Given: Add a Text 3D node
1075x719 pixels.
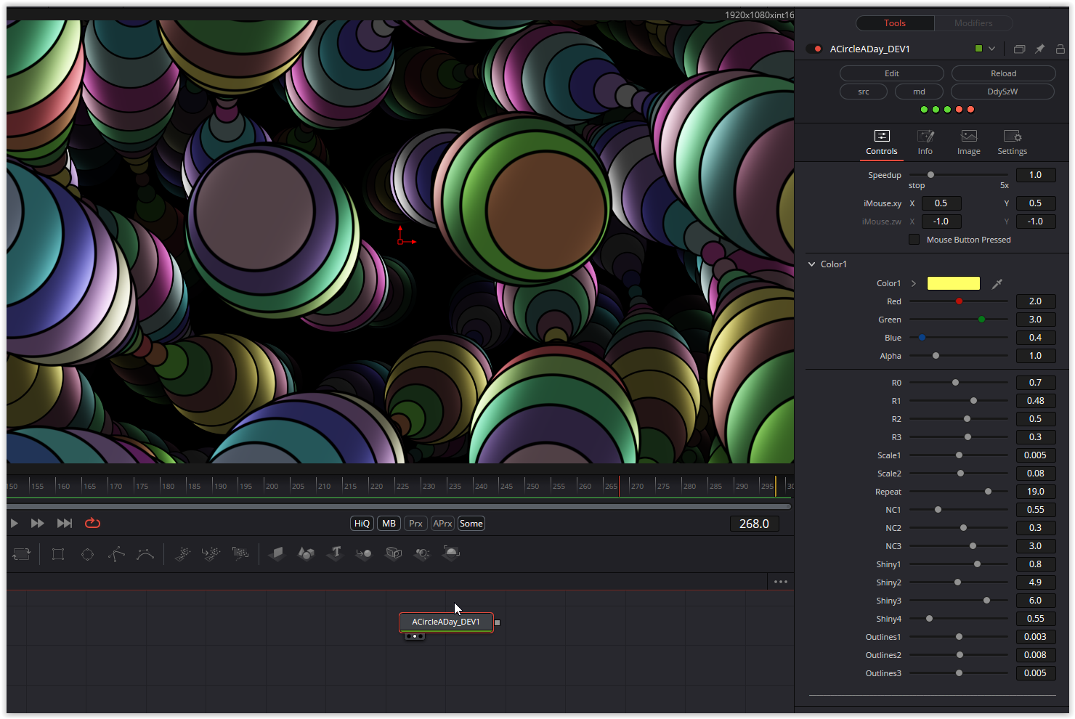Looking at the screenshot, I should [335, 553].
